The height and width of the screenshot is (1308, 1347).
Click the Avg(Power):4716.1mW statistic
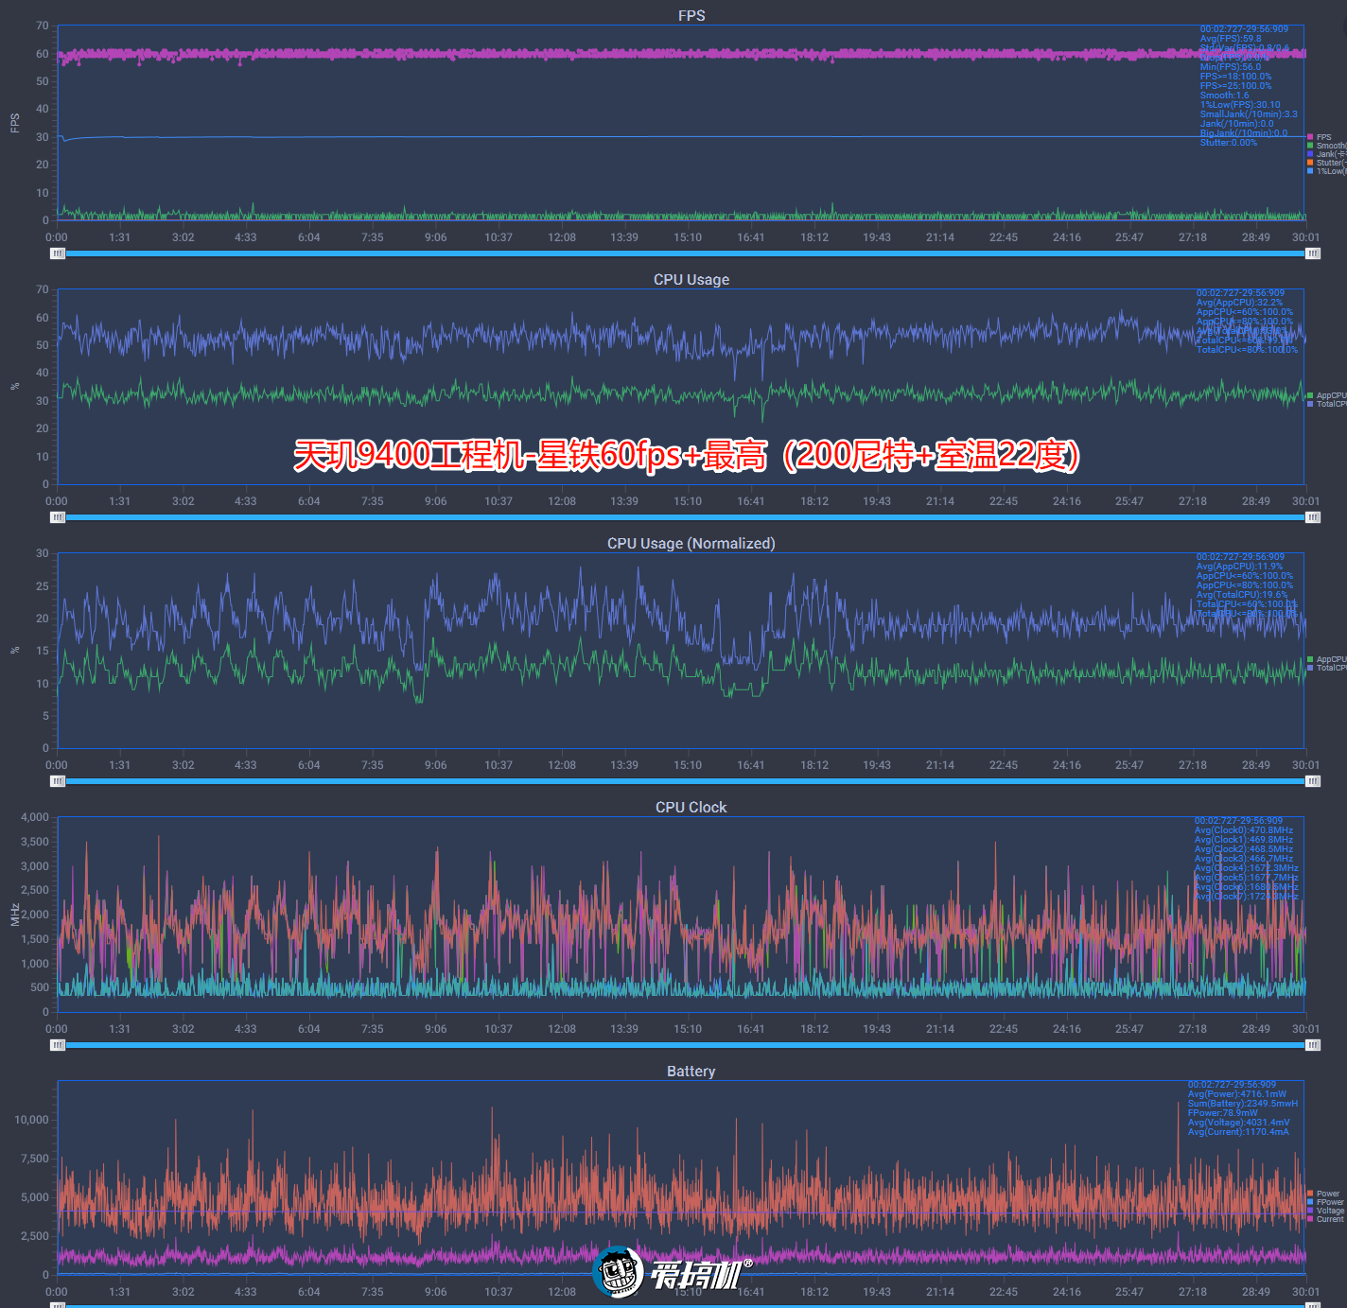[1237, 1094]
